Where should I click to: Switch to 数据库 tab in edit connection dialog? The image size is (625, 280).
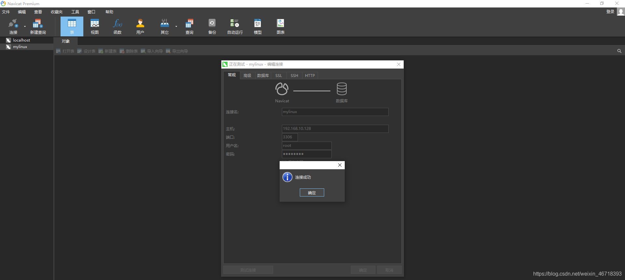point(263,75)
